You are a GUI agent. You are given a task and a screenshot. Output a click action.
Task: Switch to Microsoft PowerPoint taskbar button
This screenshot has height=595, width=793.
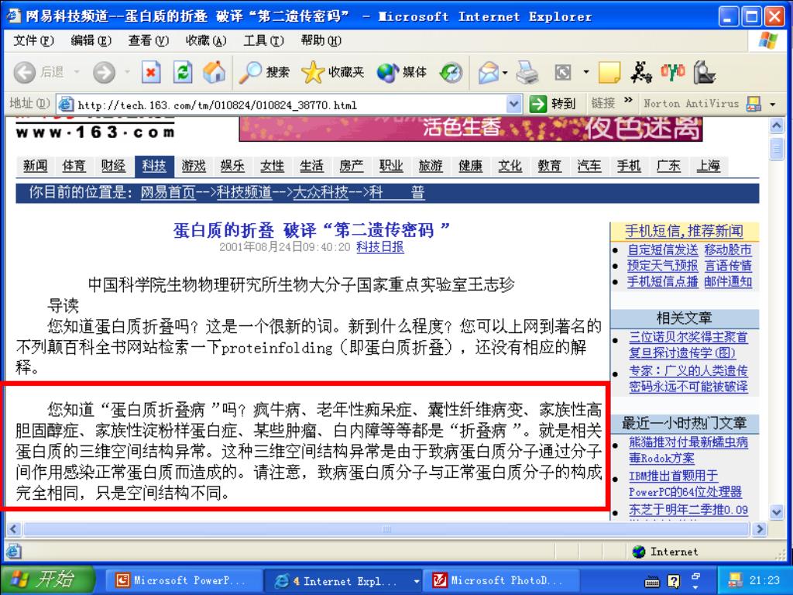pos(183,581)
